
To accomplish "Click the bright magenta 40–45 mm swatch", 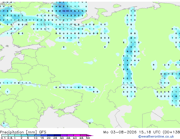I will click(x=77, y=135).
